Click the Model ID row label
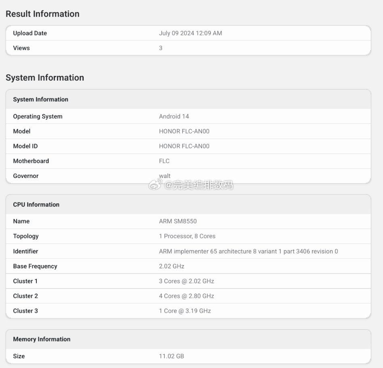 [25, 146]
